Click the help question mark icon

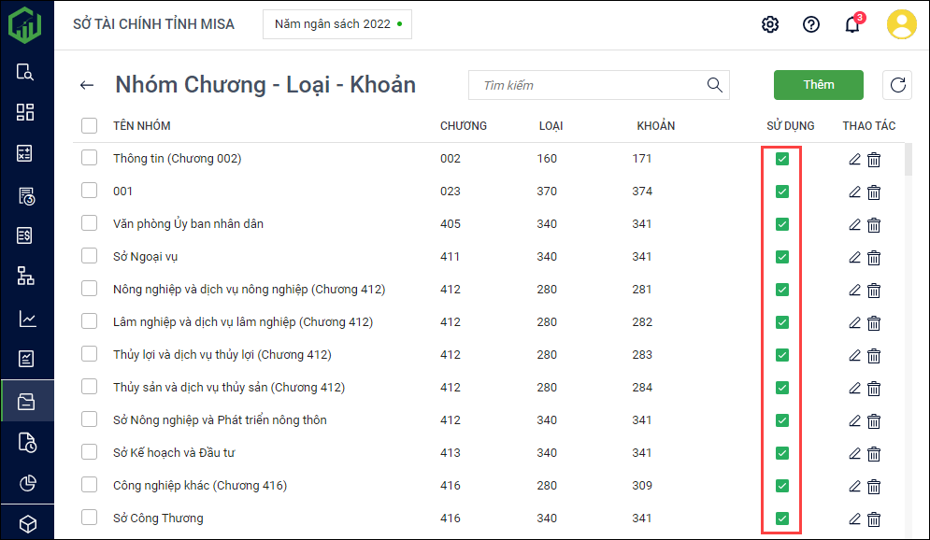811,24
